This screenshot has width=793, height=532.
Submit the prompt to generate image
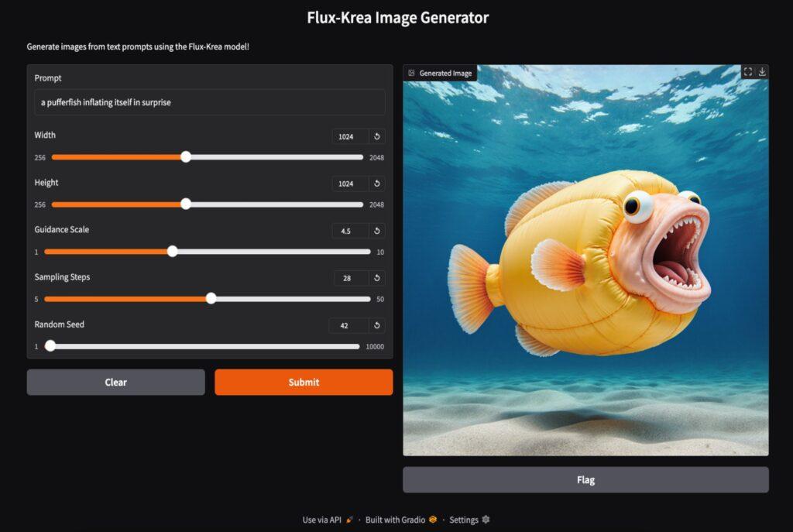coord(304,383)
